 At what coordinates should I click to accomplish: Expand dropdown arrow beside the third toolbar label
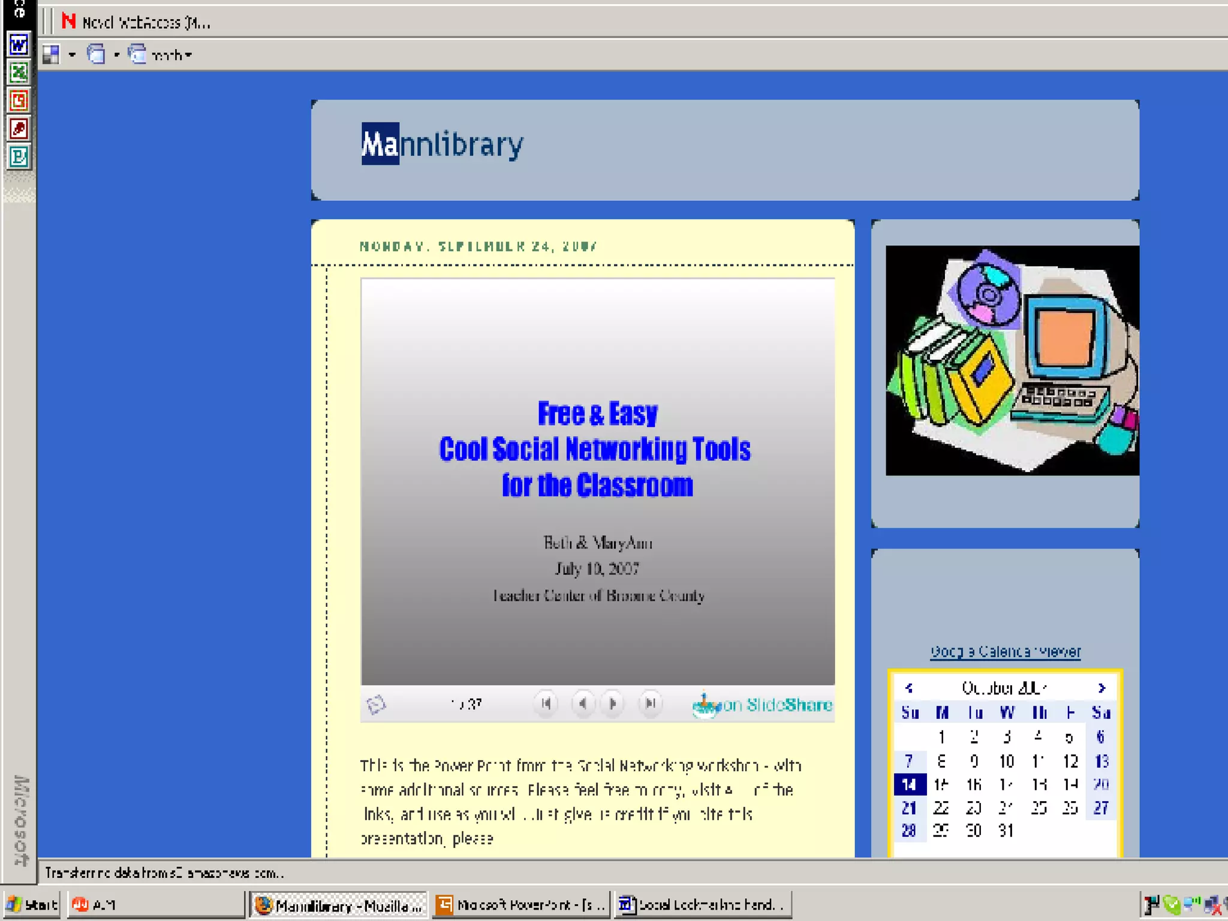click(188, 55)
